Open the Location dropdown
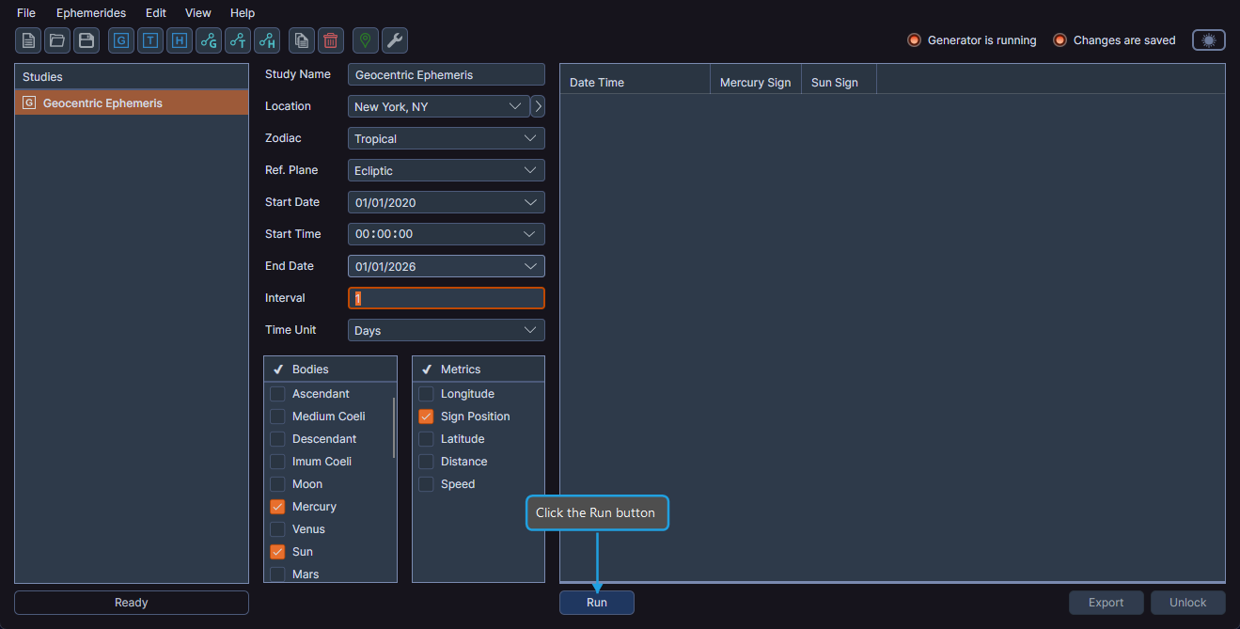Image resolution: width=1240 pixels, height=629 pixels. point(437,106)
